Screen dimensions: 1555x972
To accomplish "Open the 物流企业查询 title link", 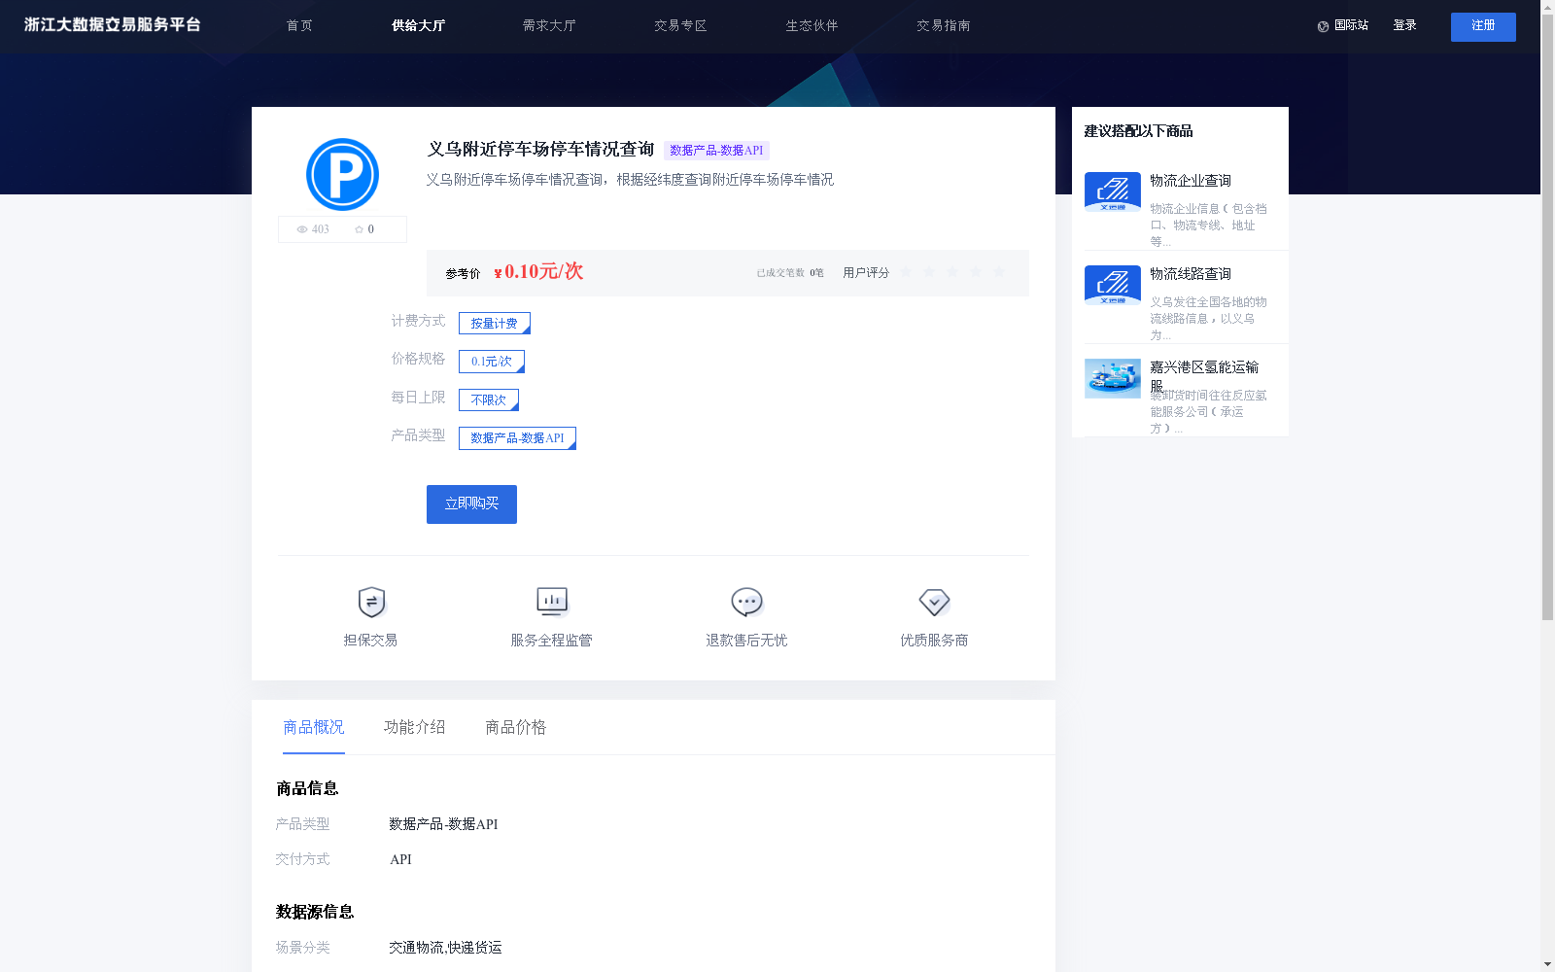I will click(1191, 181).
